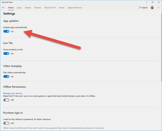Click the 'Show products on tile' label
The width and height of the screenshot is (162, 131).
tap(13, 50)
